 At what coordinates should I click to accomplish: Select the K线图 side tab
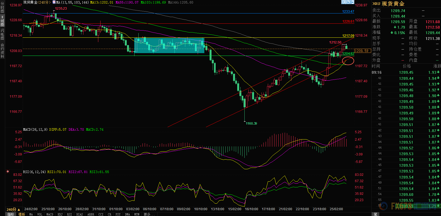(x=2, y=21)
